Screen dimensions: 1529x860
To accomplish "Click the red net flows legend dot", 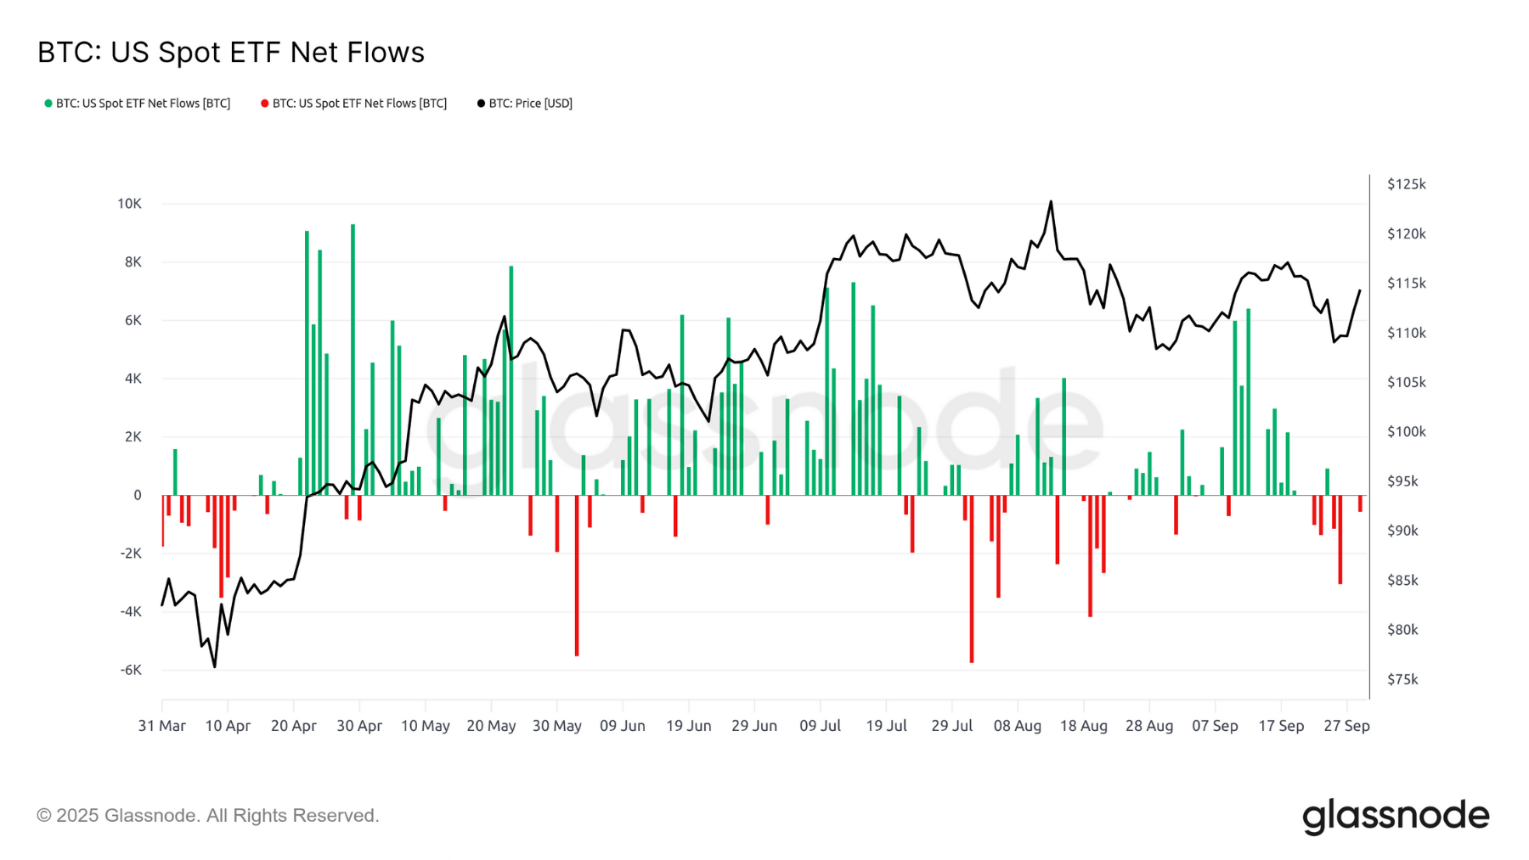I will (265, 104).
